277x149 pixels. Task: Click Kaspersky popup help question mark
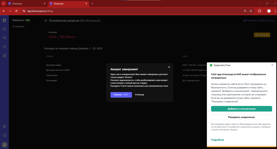pos(272,65)
